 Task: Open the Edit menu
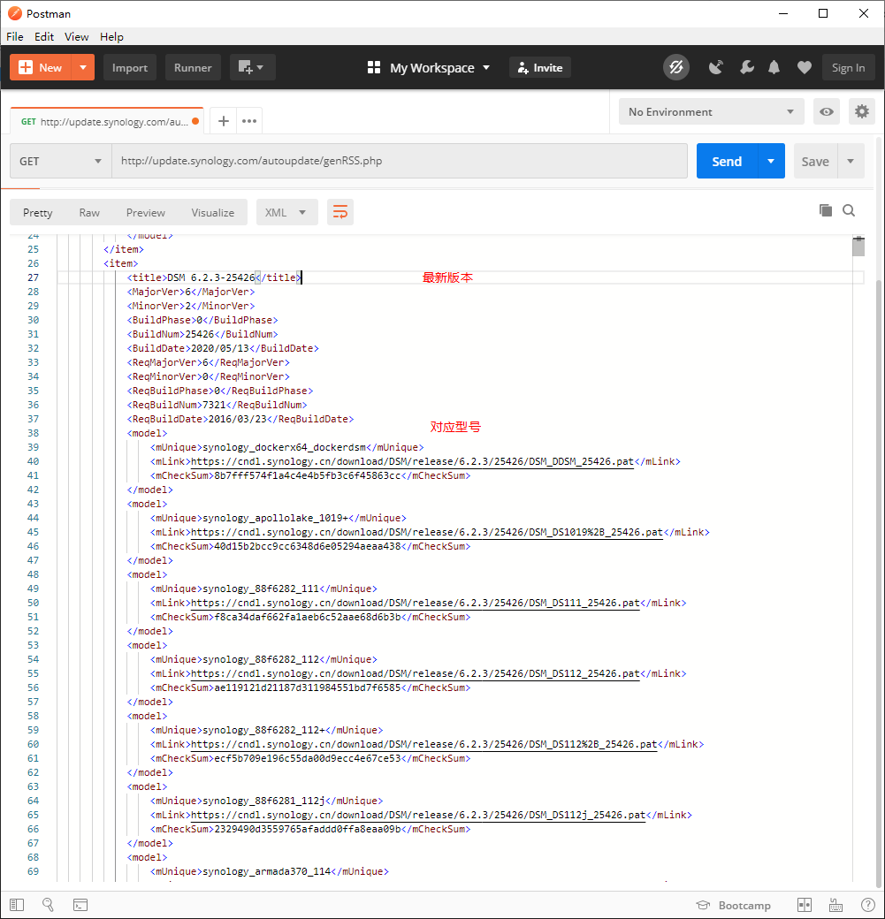(x=44, y=36)
